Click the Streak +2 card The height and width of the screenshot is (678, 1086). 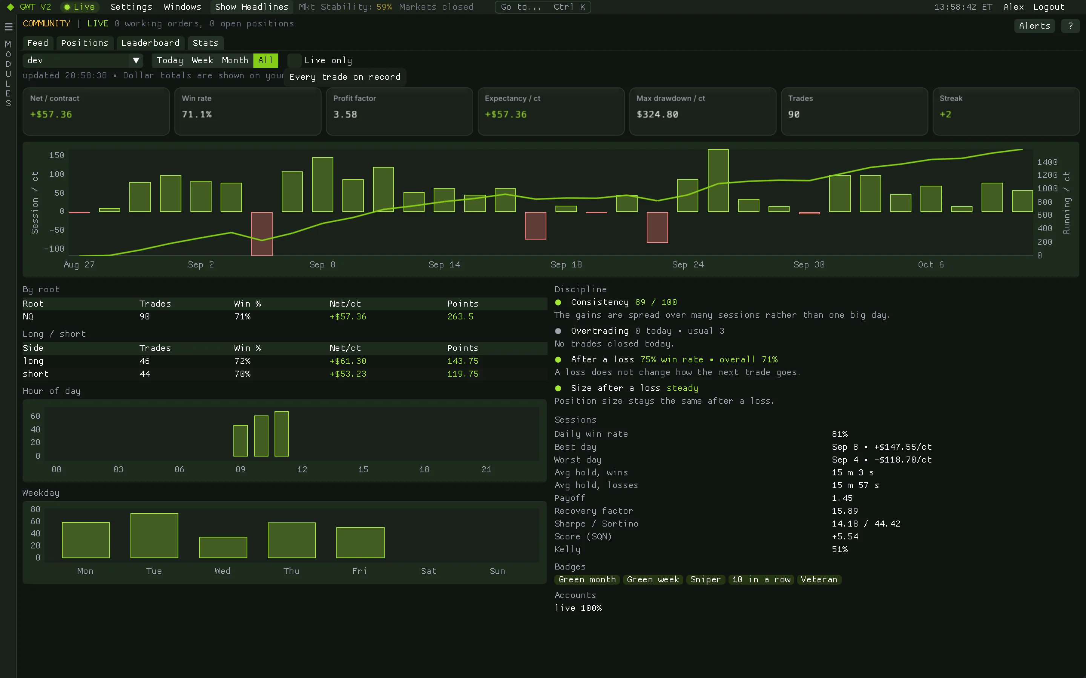[1006, 111]
